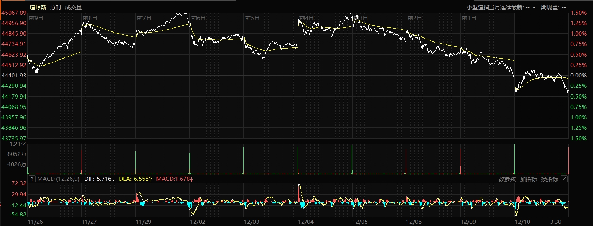Click the 11/29 date label
593x226 pixels.
(143, 222)
